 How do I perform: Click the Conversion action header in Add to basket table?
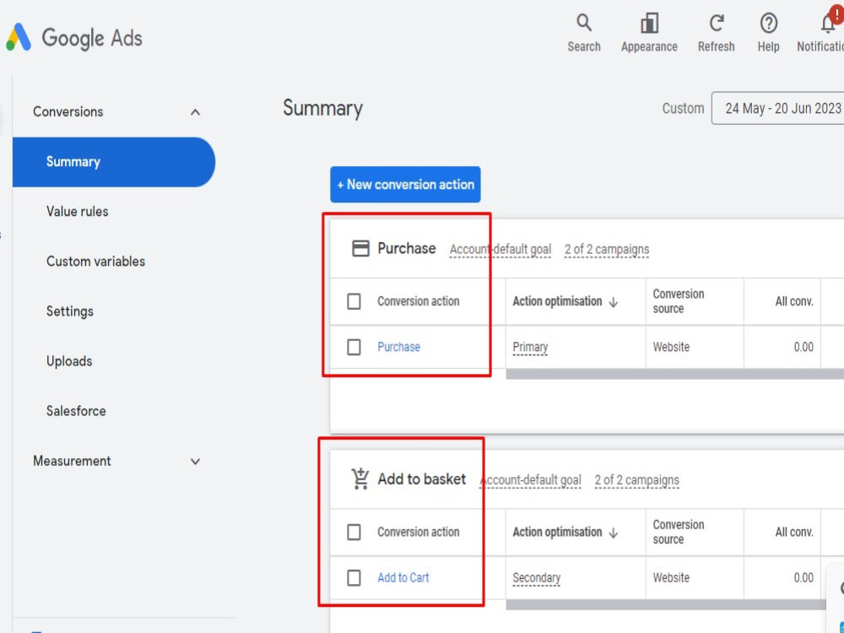point(419,533)
